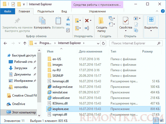Click the Copy button in the ribbon
This screenshot has height=124, width=166.
[x=42, y=23]
